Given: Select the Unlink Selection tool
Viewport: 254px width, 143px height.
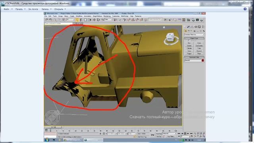Looking at the screenshot, I should click(x=60, y=20).
